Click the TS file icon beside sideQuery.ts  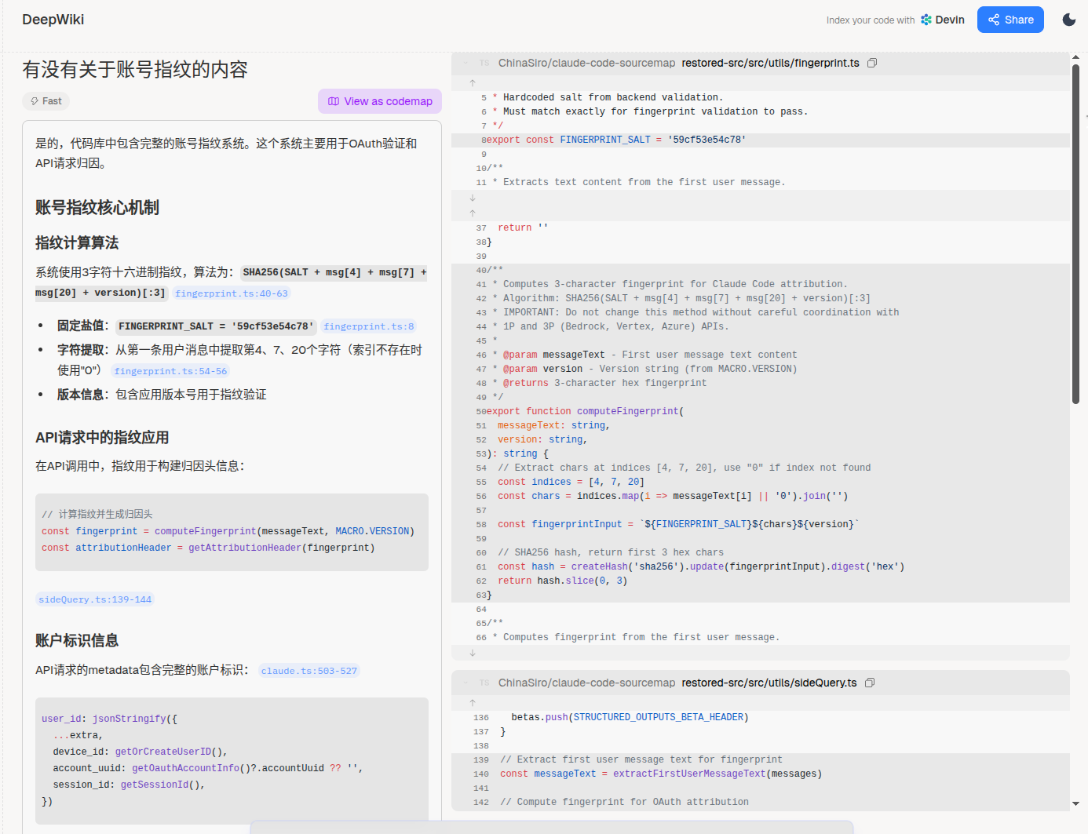484,683
